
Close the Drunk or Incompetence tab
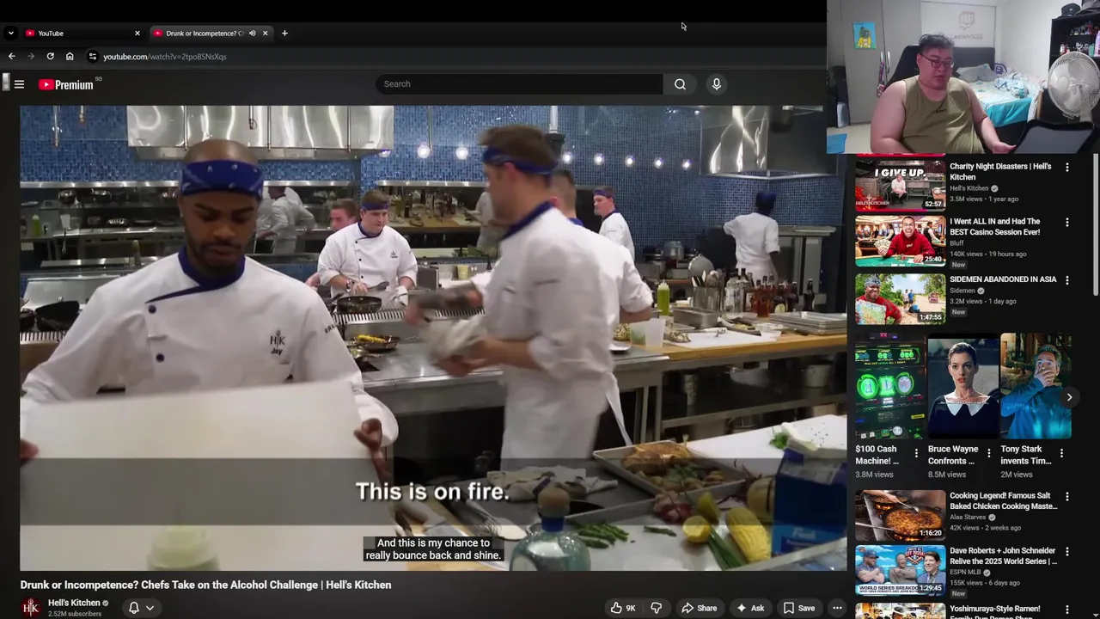265,34
